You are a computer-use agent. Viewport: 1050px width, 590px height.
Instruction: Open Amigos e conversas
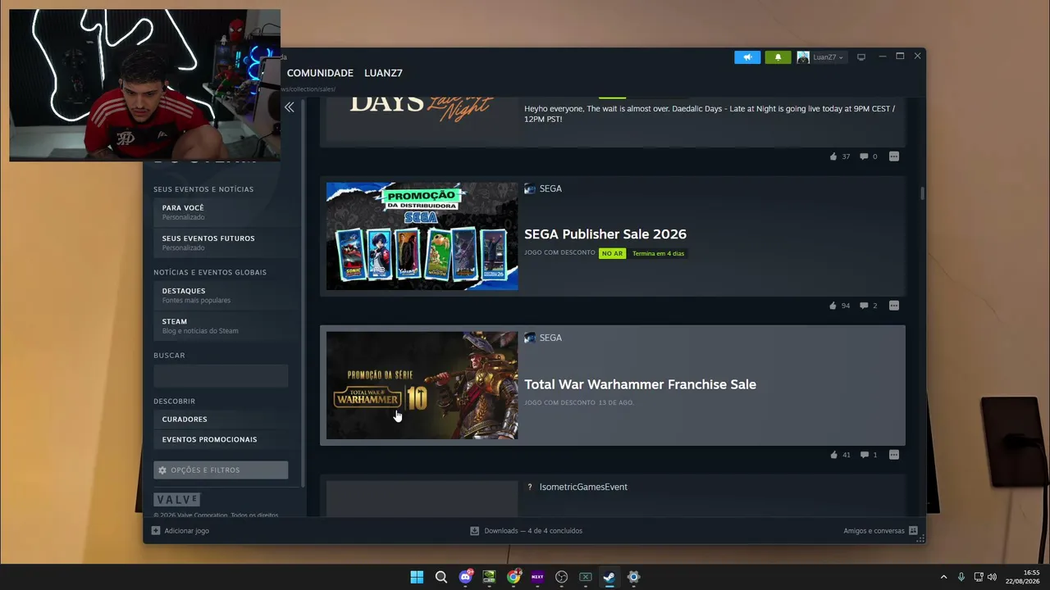tap(874, 531)
